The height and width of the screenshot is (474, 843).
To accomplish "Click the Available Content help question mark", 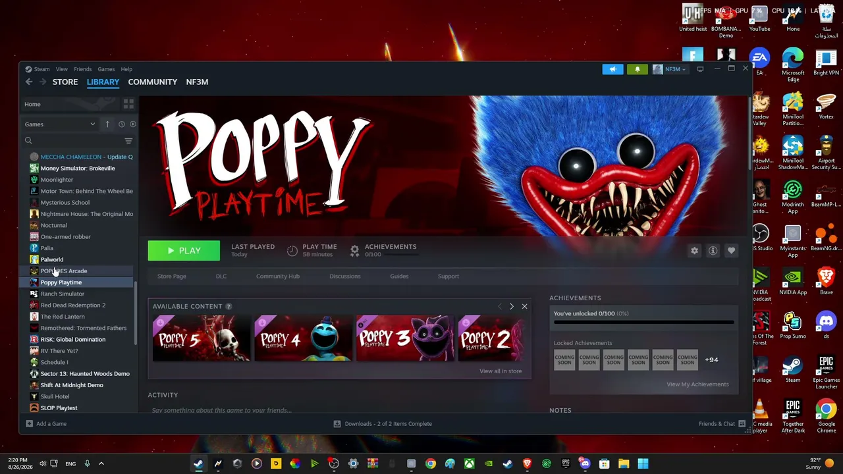I will [x=229, y=306].
